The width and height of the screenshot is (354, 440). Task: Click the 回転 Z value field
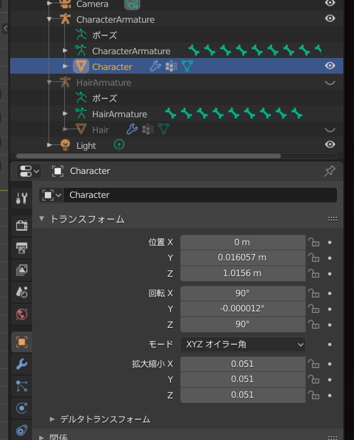point(243,325)
